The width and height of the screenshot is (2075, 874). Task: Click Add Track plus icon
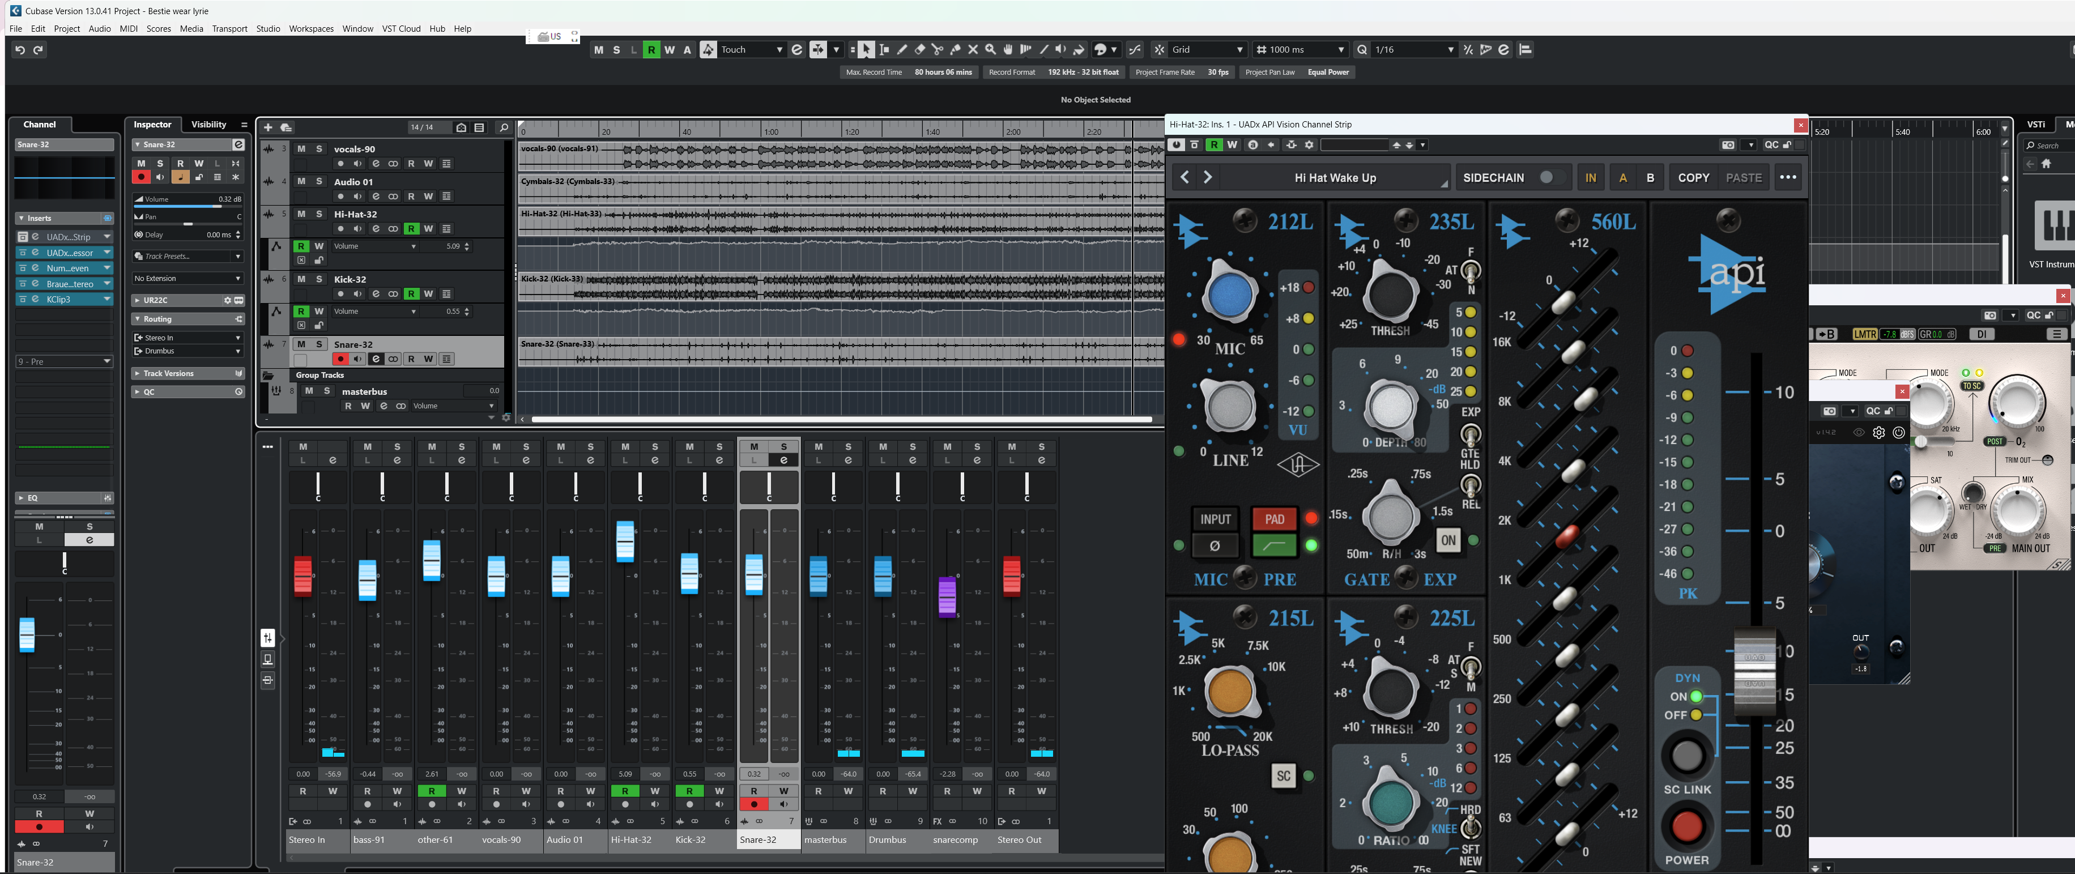tap(269, 127)
